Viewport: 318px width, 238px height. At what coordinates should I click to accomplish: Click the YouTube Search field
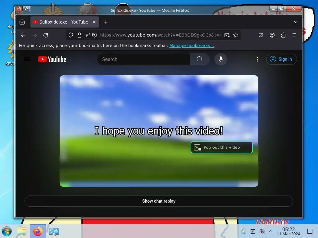(x=144, y=59)
